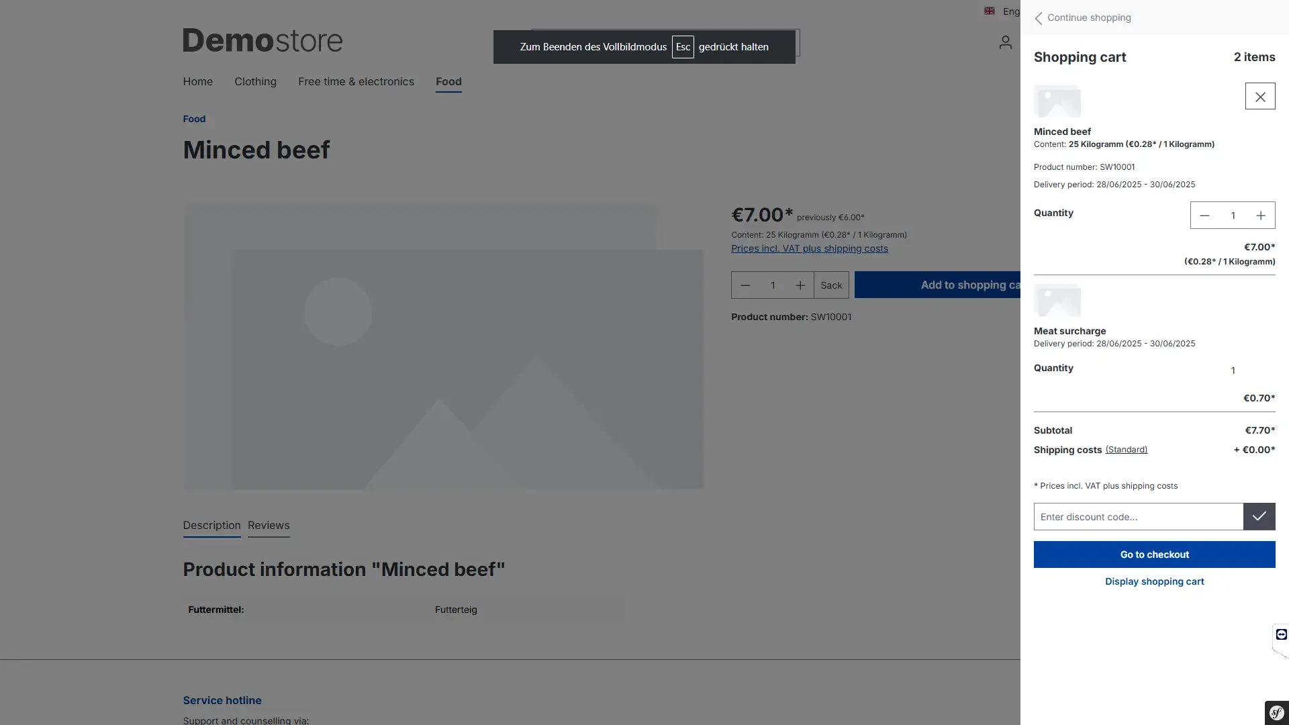
Task: Click the UK flag language icon
Action: [990, 11]
